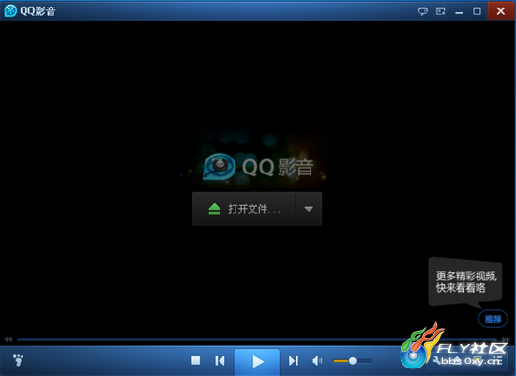The width and height of the screenshot is (516, 376).
Task: Maximize the QQ影音 player window
Action: (477, 11)
